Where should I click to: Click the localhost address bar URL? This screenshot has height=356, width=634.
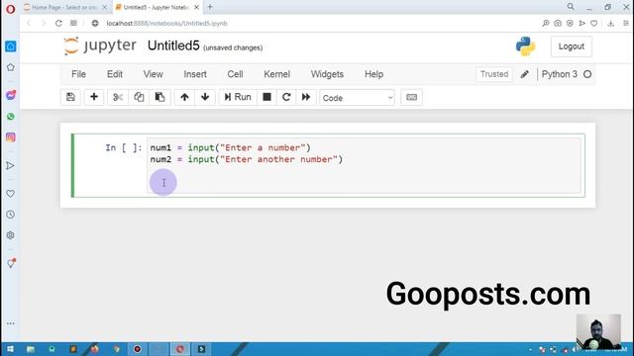pyautogui.click(x=167, y=24)
